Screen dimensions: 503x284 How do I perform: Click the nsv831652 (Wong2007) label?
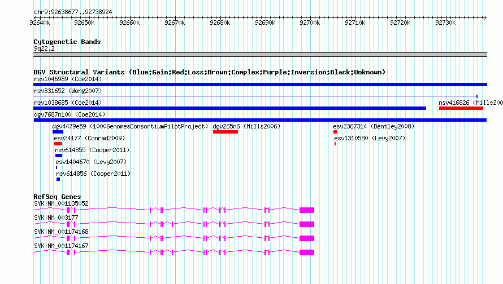pyautogui.click(x=68, y=91)
